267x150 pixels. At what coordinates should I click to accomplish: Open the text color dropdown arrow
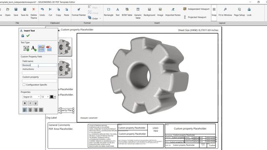tap(55, 97)
